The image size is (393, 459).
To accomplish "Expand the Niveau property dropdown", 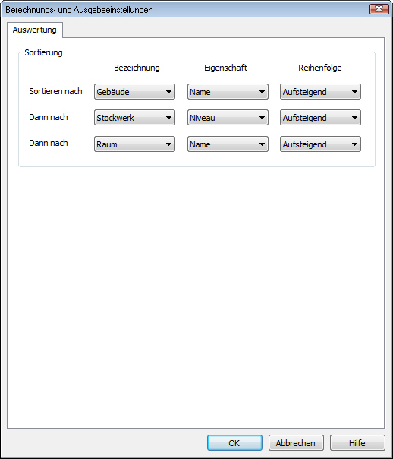I will coord(228,117).
